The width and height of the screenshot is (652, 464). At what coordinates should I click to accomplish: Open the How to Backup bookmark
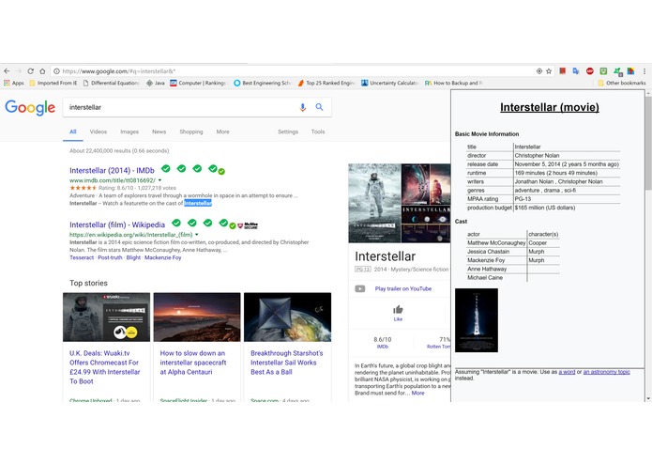pyautogui.click(x=454, y=83)
